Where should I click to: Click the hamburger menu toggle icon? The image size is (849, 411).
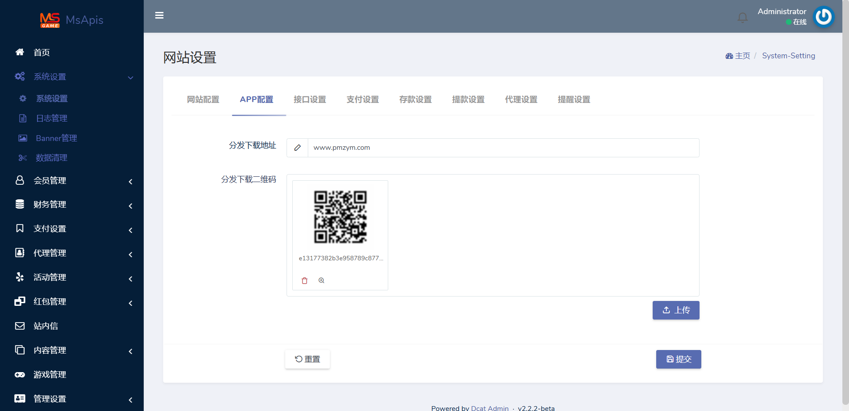click(159, 15)
